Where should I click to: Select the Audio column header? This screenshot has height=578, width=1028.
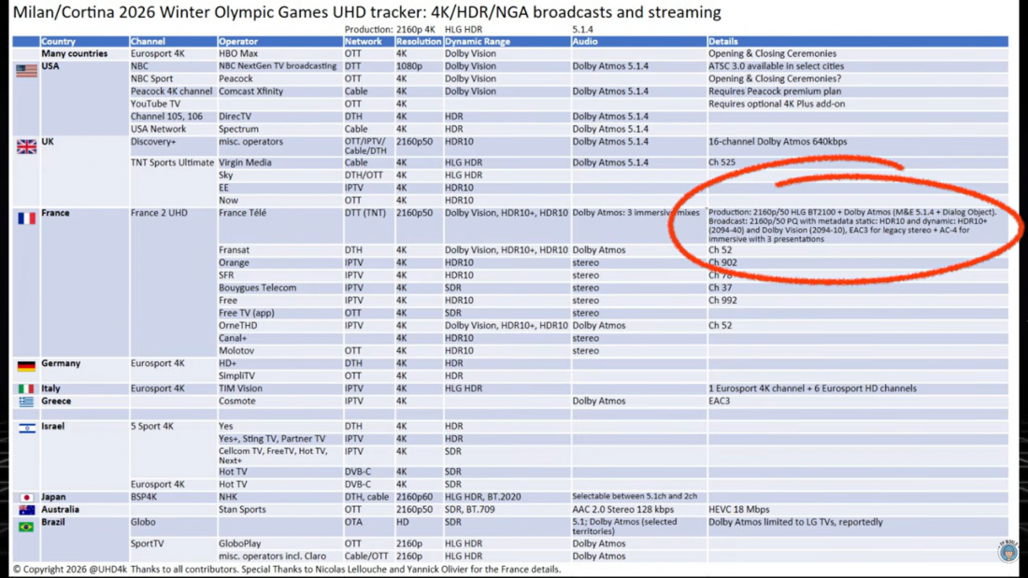[585, 41]
